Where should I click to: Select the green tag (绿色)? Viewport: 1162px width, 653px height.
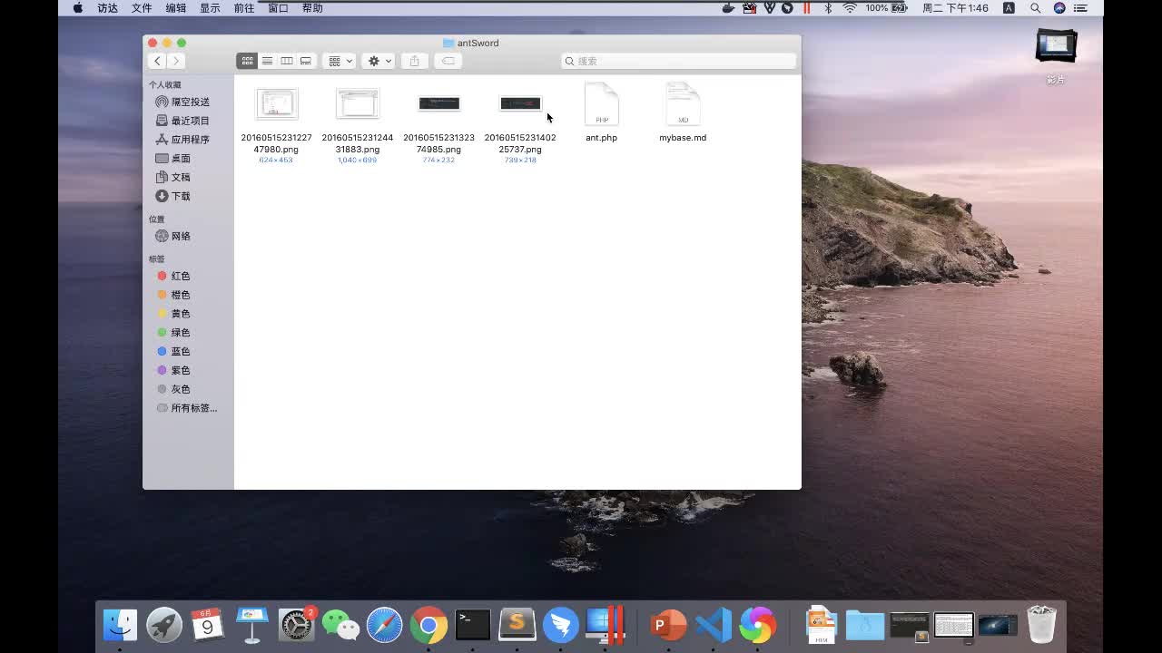pyautogui.click(x=173, y=333)
